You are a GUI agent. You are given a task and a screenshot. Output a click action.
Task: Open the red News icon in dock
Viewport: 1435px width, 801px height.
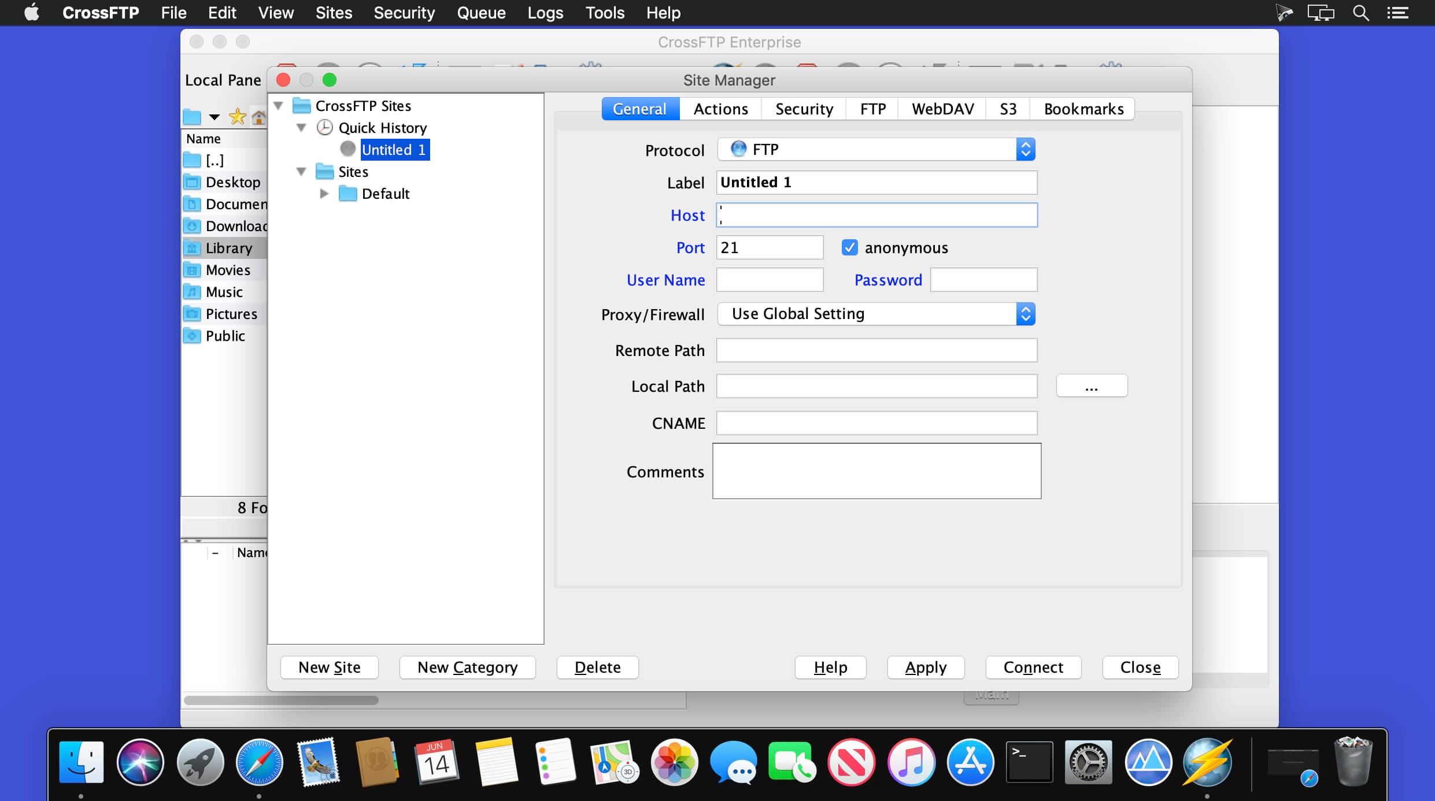852,762
